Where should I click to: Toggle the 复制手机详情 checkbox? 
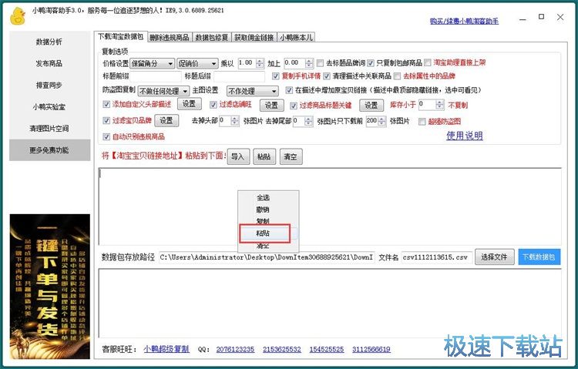pos(276,76)
